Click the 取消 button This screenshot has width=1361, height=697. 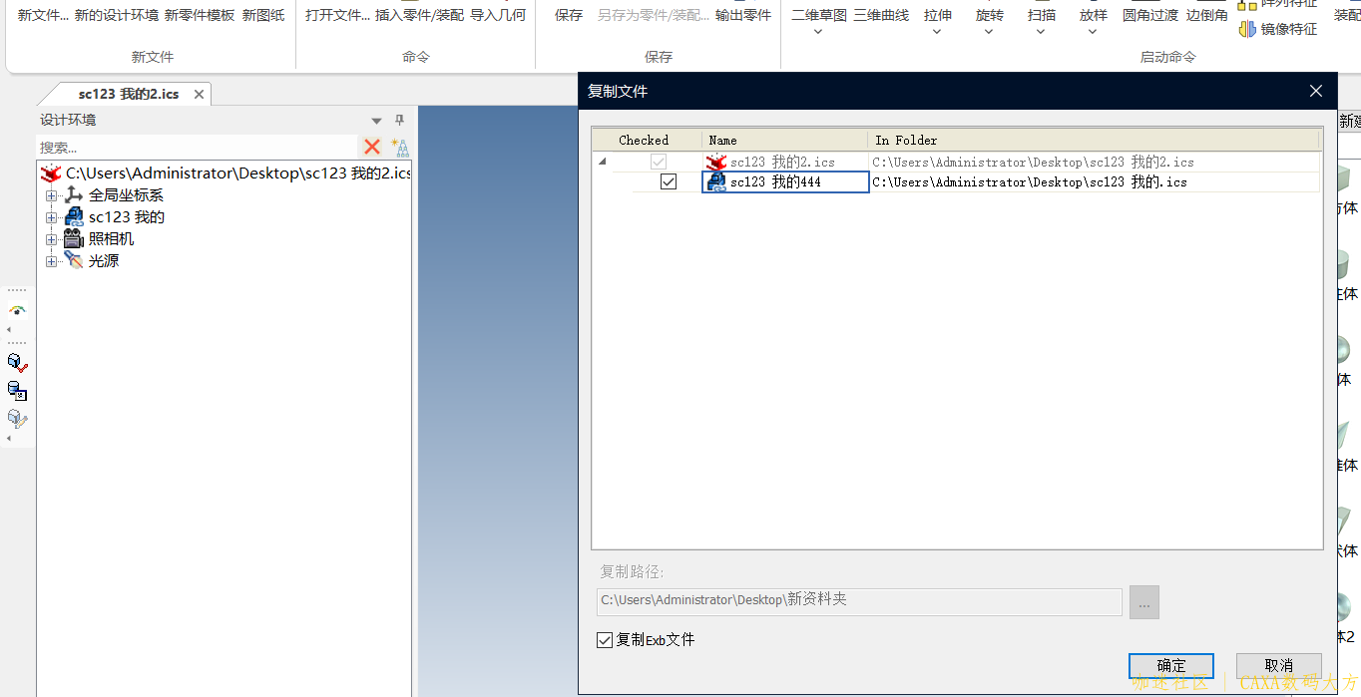[x=1278, y=665]
